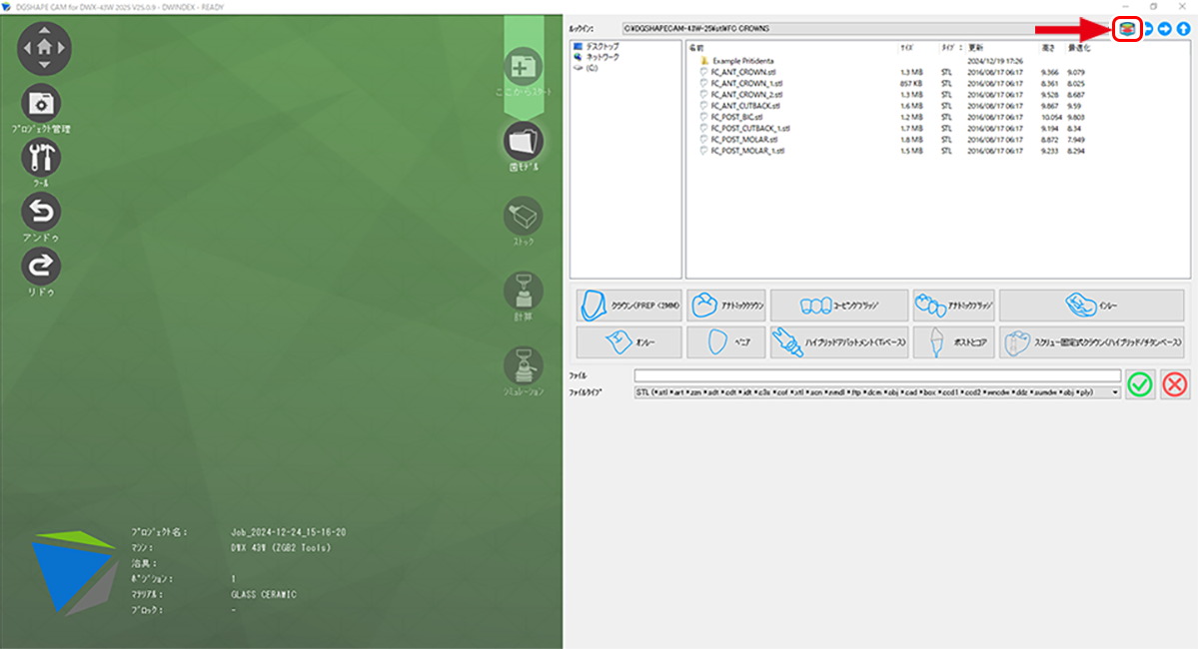
Task: Choose ハイブリッドアバットメント(Tiベース) type
Action: [x=839, y=342]
